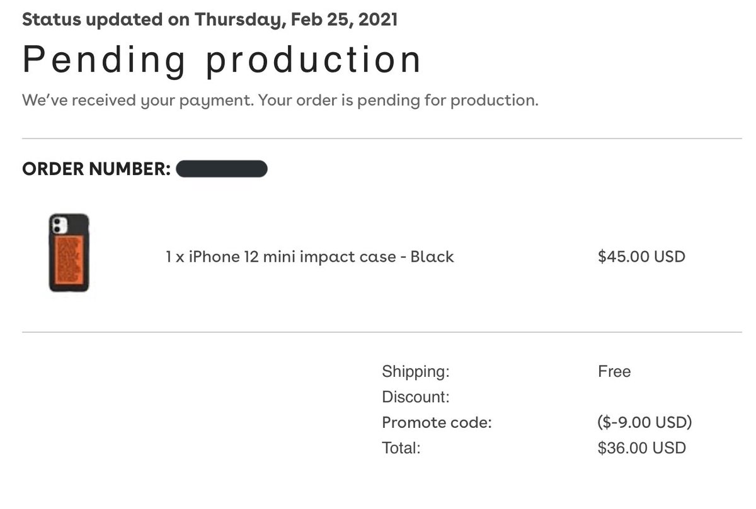Click the divider line above Shipping
756x509 pixels.
click(381, 332)
